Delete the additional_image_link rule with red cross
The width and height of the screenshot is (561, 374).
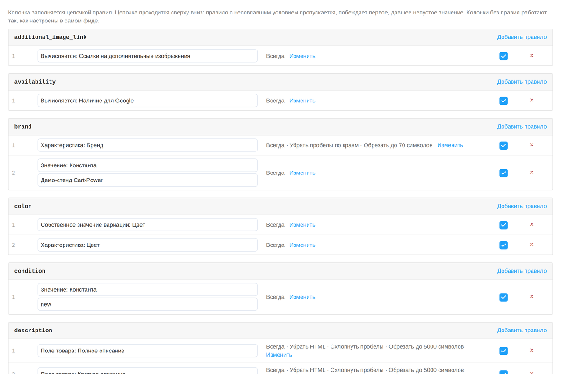532,56
